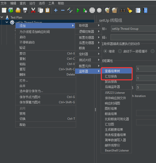This screenshot has width=156, height=163.
Task: Open the 帮助 menu in menu bar
Action: pos(61,3)
